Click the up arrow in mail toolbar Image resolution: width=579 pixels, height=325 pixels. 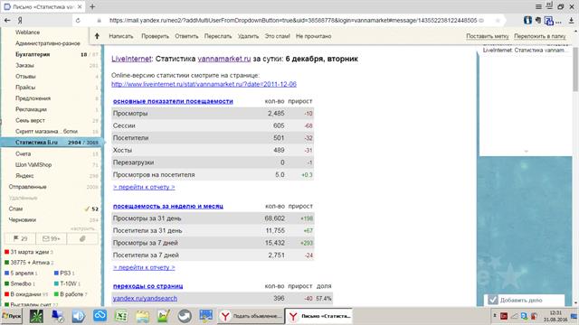point(97,36)
